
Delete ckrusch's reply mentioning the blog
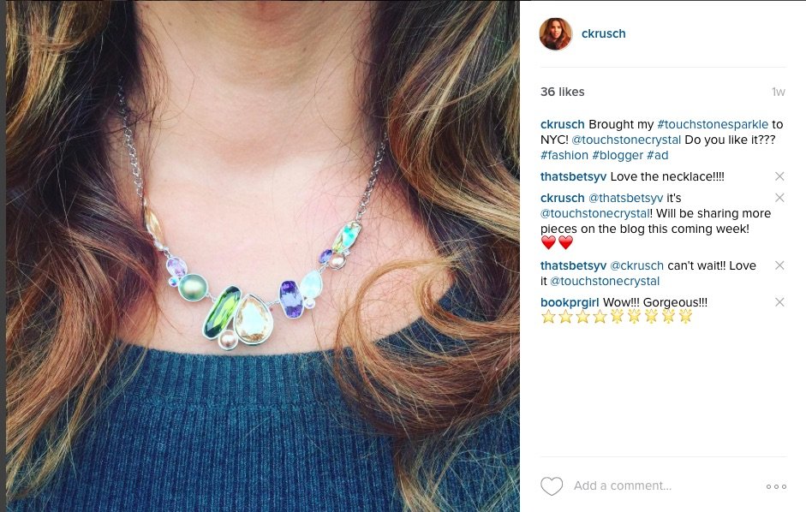pos(779,198)
